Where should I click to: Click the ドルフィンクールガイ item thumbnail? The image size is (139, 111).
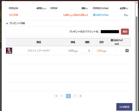pos(9,51)
